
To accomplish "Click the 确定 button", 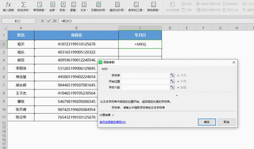I will tap(207, 122).
